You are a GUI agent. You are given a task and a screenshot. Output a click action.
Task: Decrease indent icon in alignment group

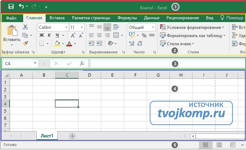(x=92, y=43)
